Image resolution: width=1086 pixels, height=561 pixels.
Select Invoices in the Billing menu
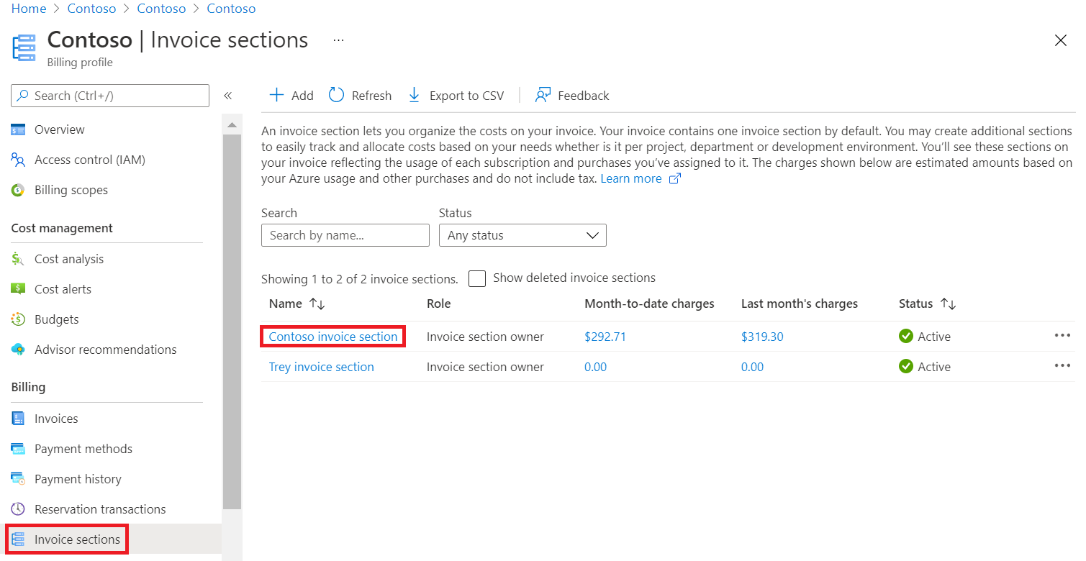click(56, 419)
